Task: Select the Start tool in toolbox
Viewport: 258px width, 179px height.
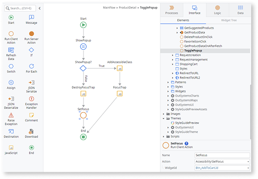Action: (11, 19)
